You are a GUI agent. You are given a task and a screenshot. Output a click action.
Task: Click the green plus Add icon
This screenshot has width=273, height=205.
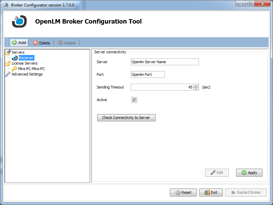[x=14, y=42]
